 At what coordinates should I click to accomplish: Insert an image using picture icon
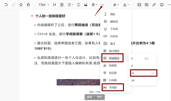(139, 5)
